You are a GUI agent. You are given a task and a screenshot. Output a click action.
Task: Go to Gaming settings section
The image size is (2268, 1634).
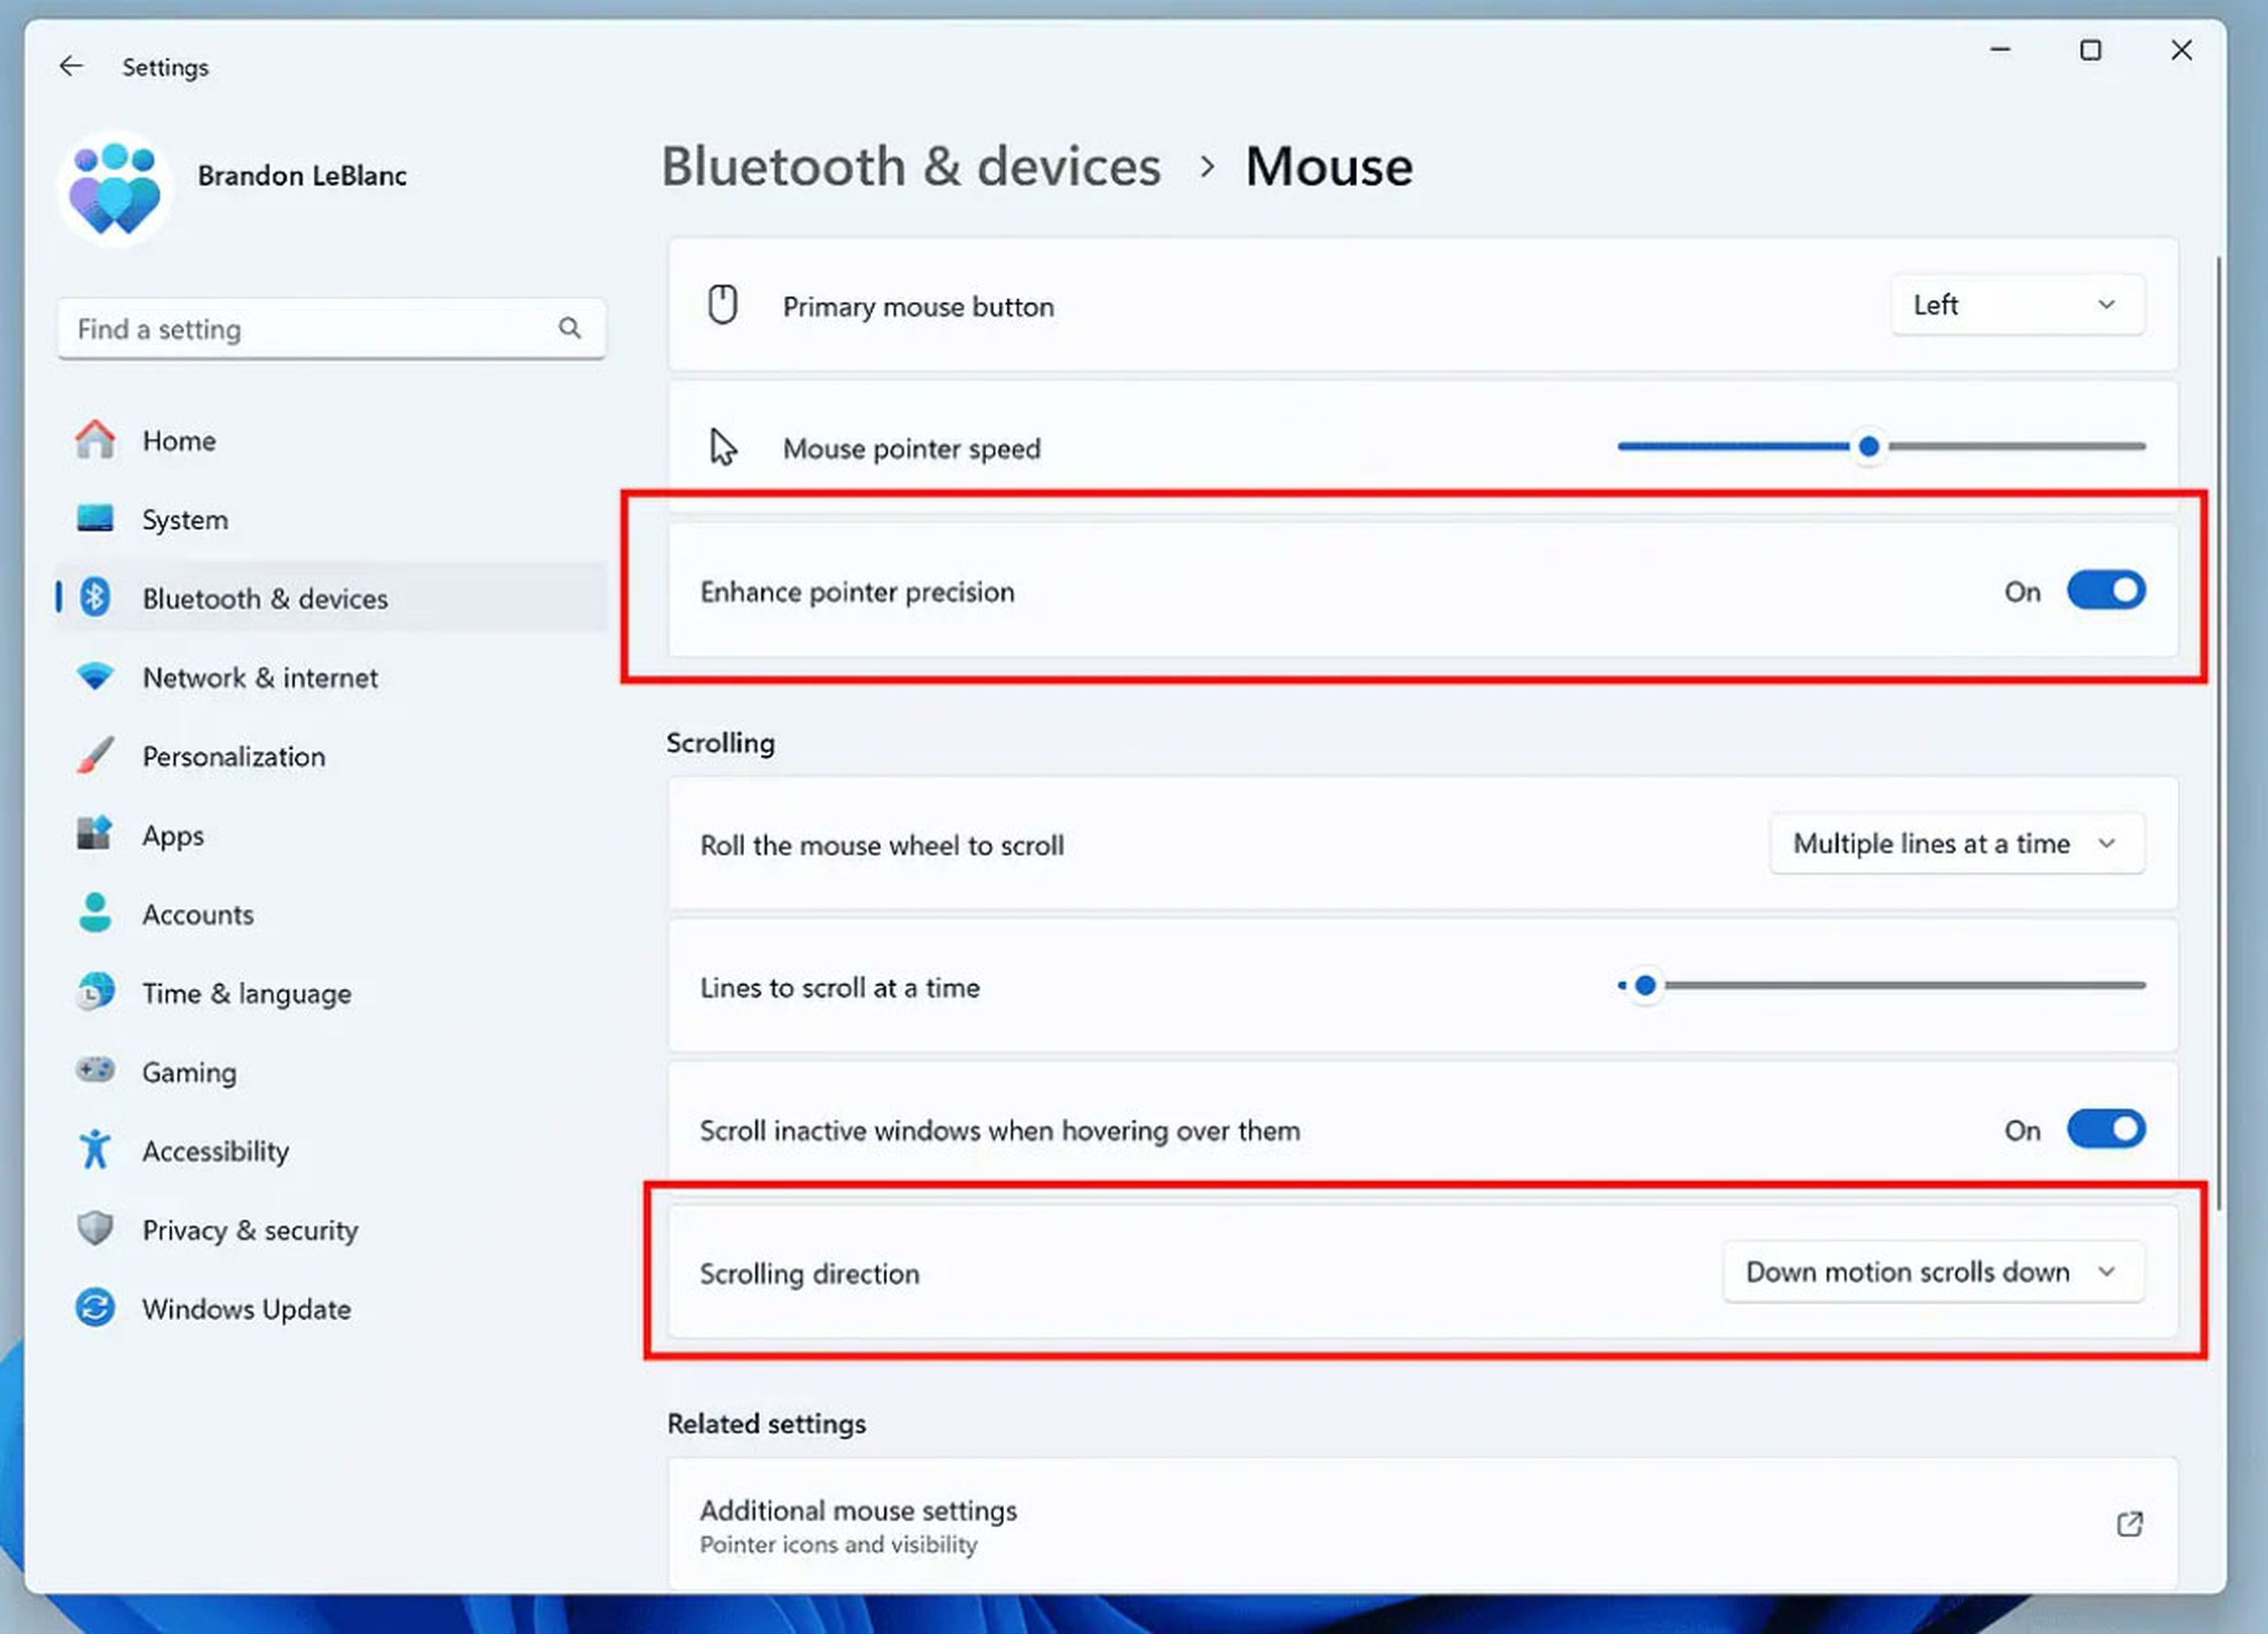[189, 1072]
